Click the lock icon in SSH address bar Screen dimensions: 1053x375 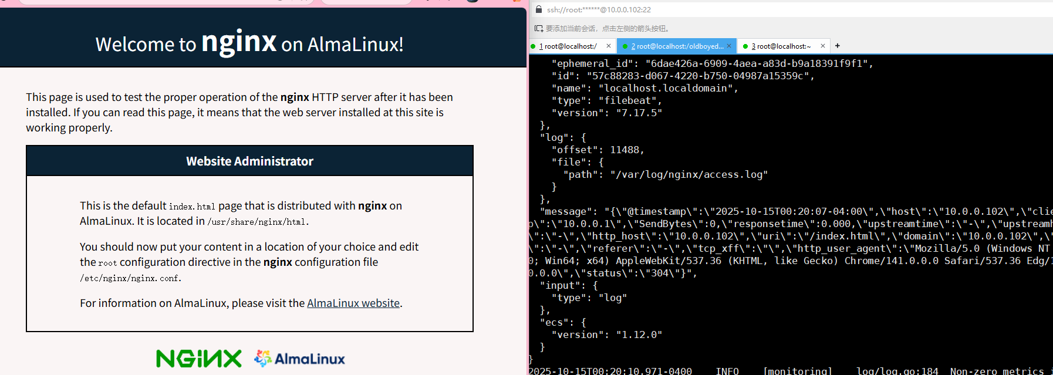click(x=539, y=9)
